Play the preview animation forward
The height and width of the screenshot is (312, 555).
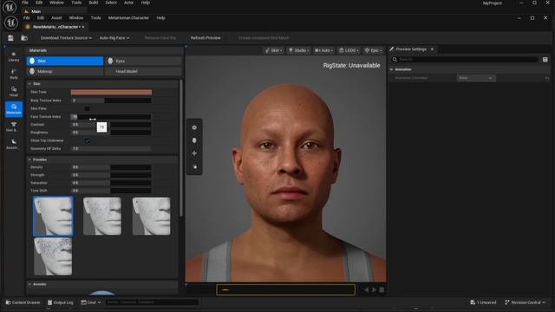click(x=374, y=289)
